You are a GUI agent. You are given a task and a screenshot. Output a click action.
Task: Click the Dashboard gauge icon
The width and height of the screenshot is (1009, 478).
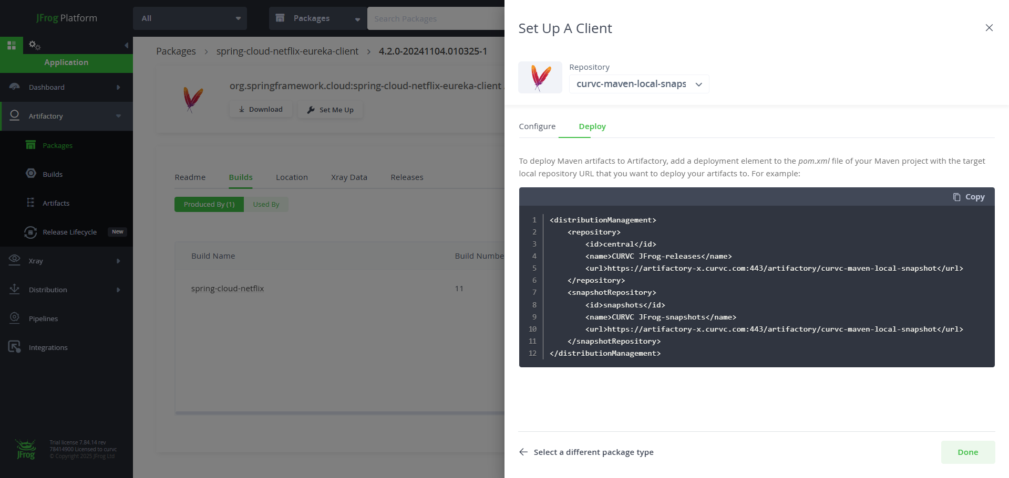click(15, 87)
